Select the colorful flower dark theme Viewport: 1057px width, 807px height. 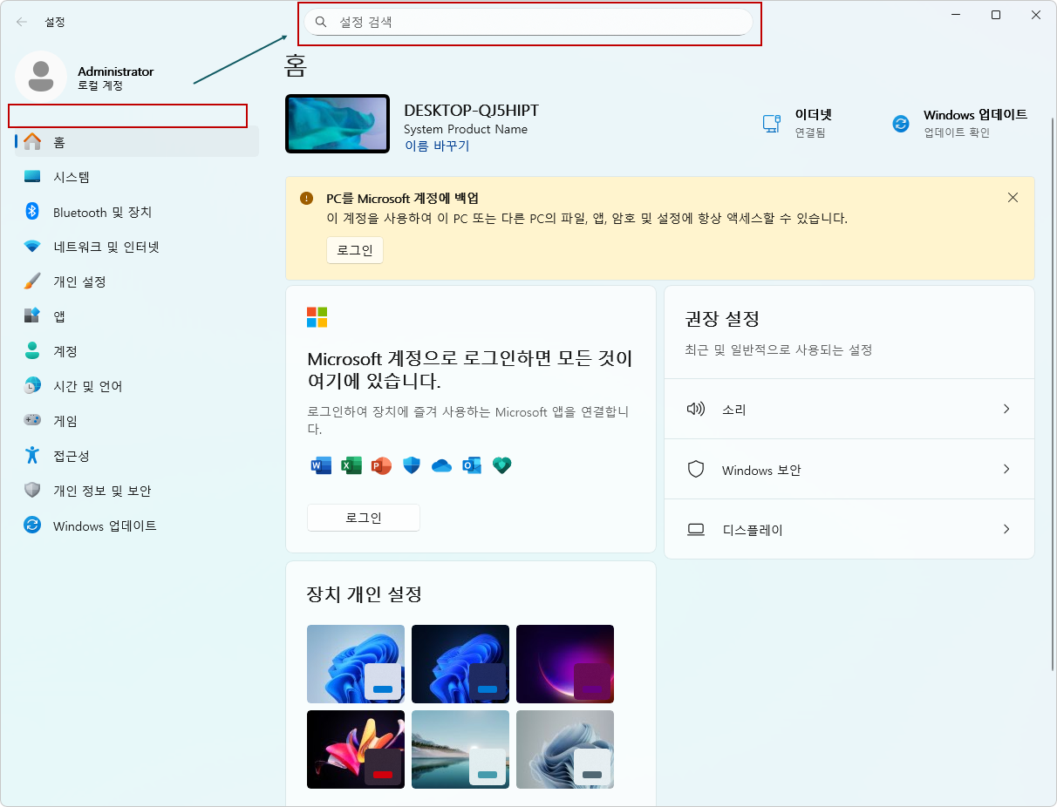click(356, 749)
